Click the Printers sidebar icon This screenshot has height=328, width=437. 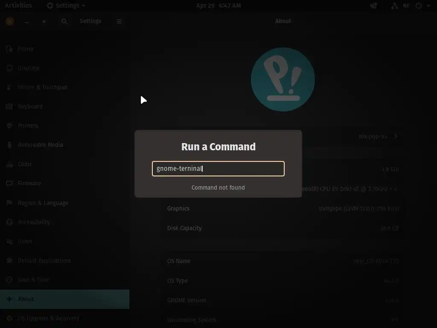[9, 126]
